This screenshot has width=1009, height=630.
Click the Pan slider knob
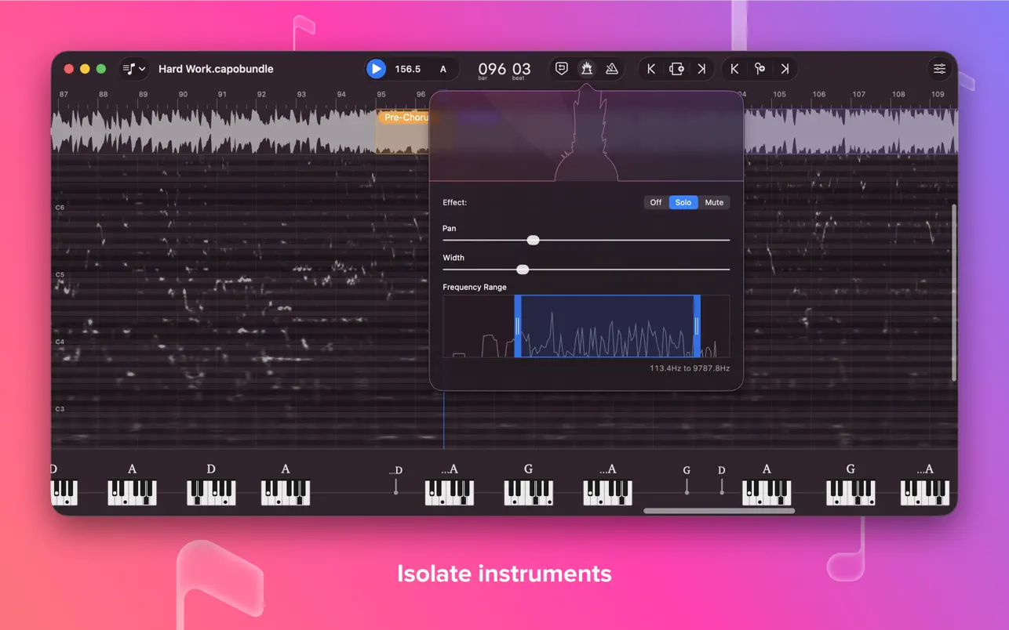click(x=533, y=240)
